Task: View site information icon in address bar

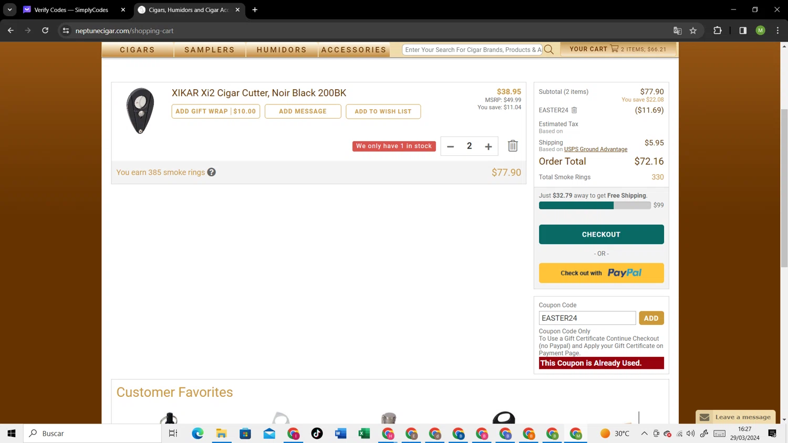Action: click(x=66, y=30)
